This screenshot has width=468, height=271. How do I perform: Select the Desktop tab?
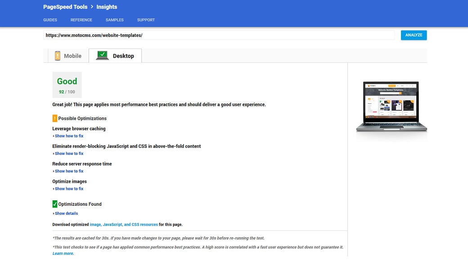coord(115,56)
